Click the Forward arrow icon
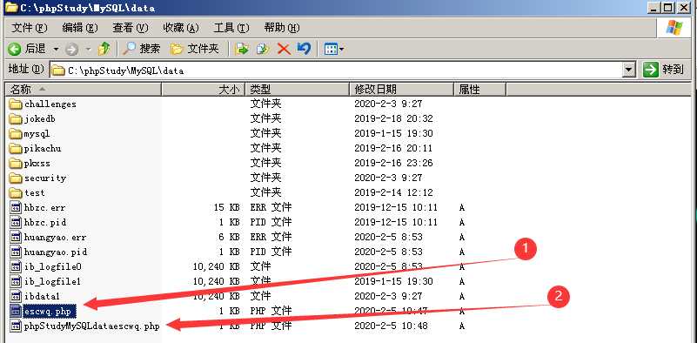 (71, 49)
